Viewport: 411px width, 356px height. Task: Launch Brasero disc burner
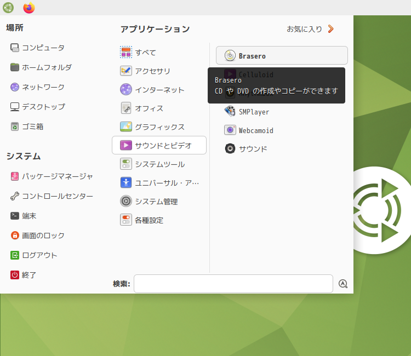[x=282, y=55]
